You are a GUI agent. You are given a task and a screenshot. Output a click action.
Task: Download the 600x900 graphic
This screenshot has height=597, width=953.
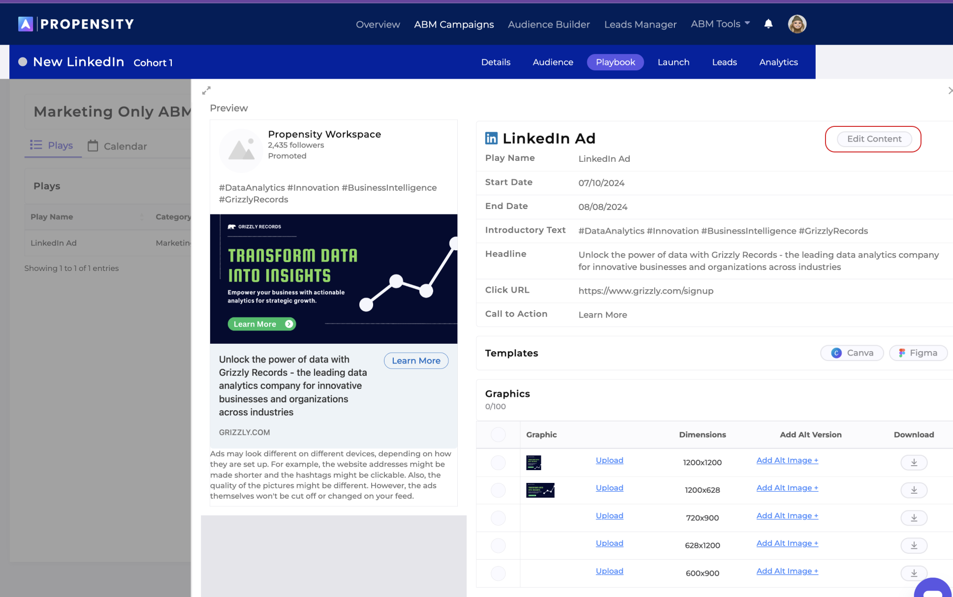[914, 573]
